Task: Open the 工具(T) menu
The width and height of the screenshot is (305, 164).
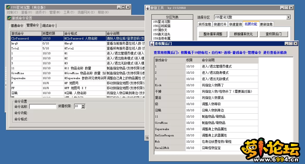Action: (69, 12)
